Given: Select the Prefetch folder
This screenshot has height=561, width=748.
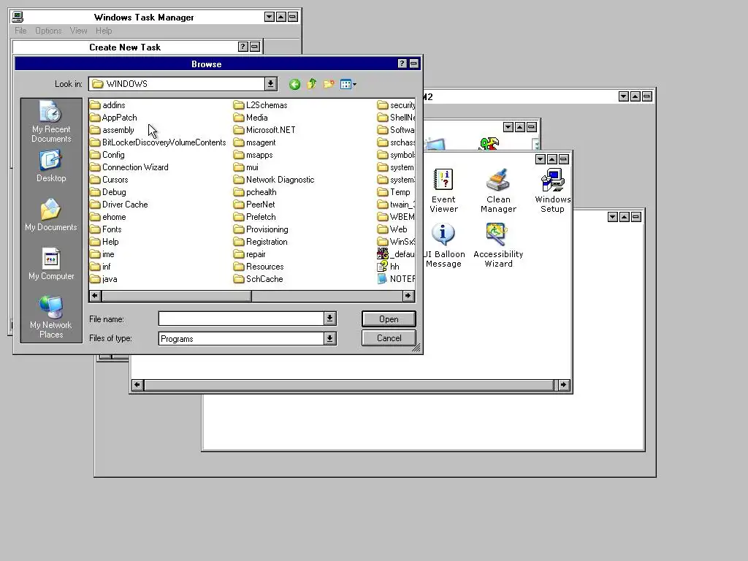Looking at the screenshot, I should point(255,216).
